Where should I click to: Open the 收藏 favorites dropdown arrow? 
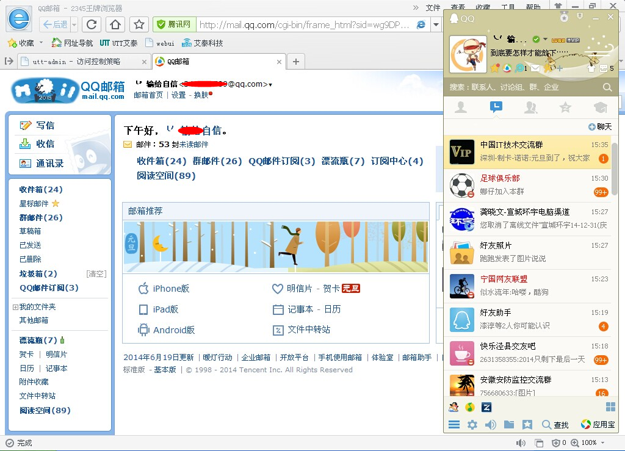pyautogui.click(x=41, y=43)
